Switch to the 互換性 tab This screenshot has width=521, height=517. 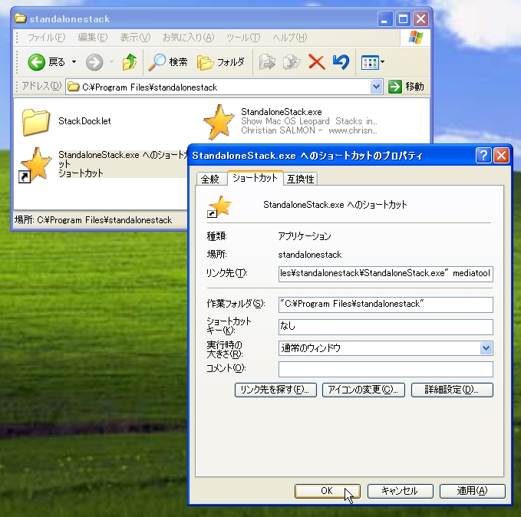point(300,179)
